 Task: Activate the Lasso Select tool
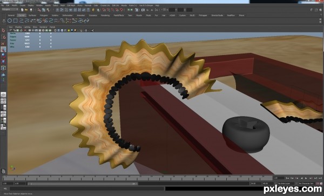tap(3, 37)
